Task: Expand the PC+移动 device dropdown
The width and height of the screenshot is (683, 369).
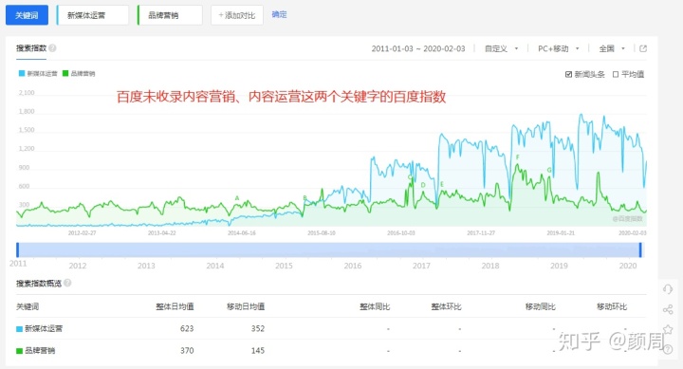Action: 559,48
